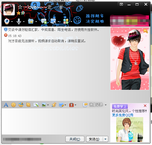This screenshot has height=145, width=152.
Task: Maximize the chat window
Action: pyautogui.click(x=137, y=4)
